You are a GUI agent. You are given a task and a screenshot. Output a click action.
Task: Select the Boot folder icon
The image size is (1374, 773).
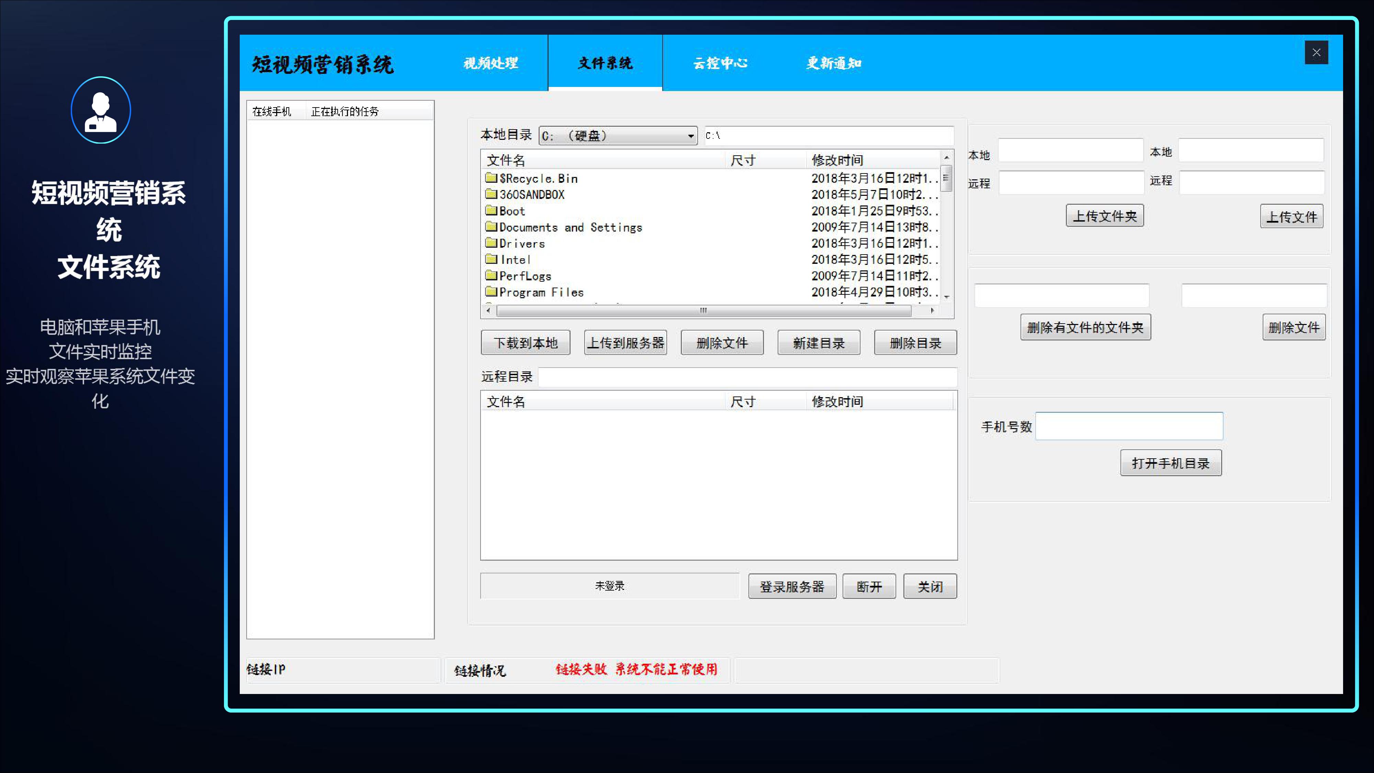click(491, 210)
